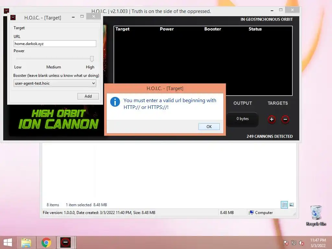This screenshot has height=249, width=332.
Task: Click the Status column header
Action: [x=255, y=29]
